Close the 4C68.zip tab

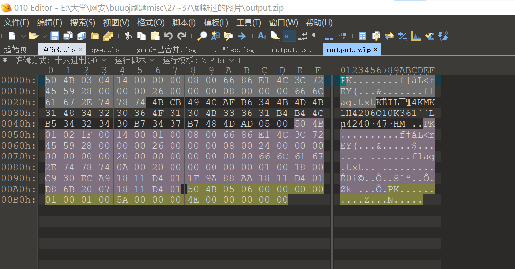[x=81, y=50]
